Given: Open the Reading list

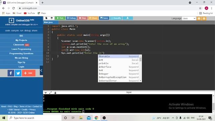Looking at the screenshot, I should tap(206, 13).
